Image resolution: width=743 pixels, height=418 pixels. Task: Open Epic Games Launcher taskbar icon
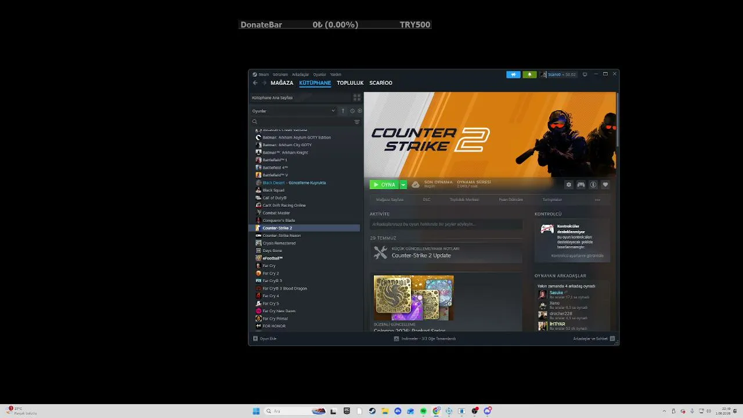(347, 411)
